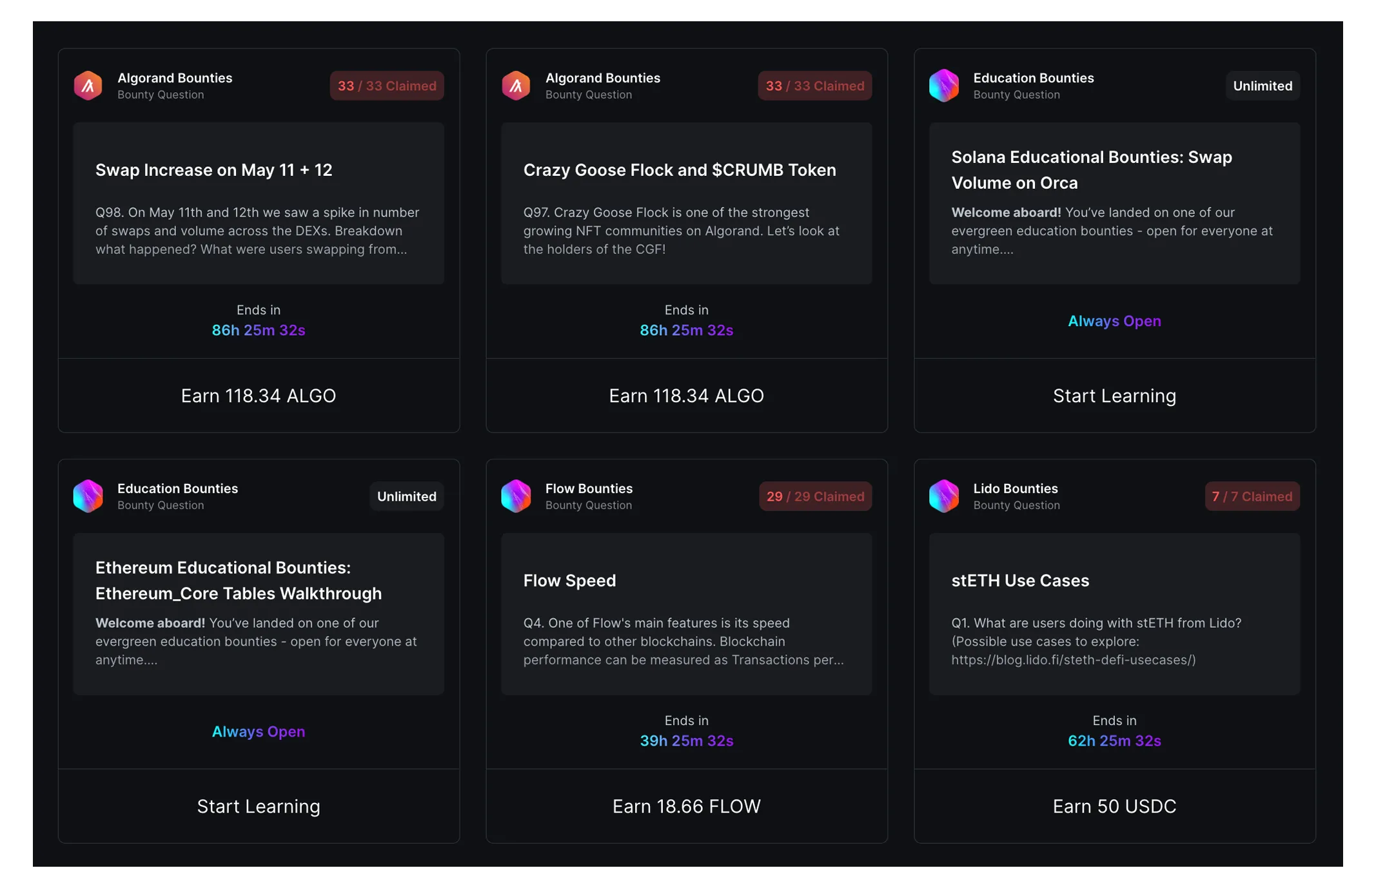Click the 29 / 29 Claimed badge

coord(816,496)
